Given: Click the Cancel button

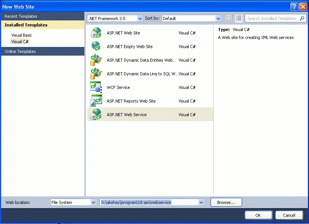Looking at the screenshot, I should coord(289,215).
